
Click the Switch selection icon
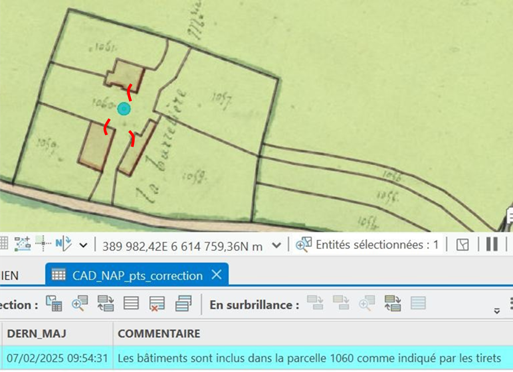pos(106,303)
